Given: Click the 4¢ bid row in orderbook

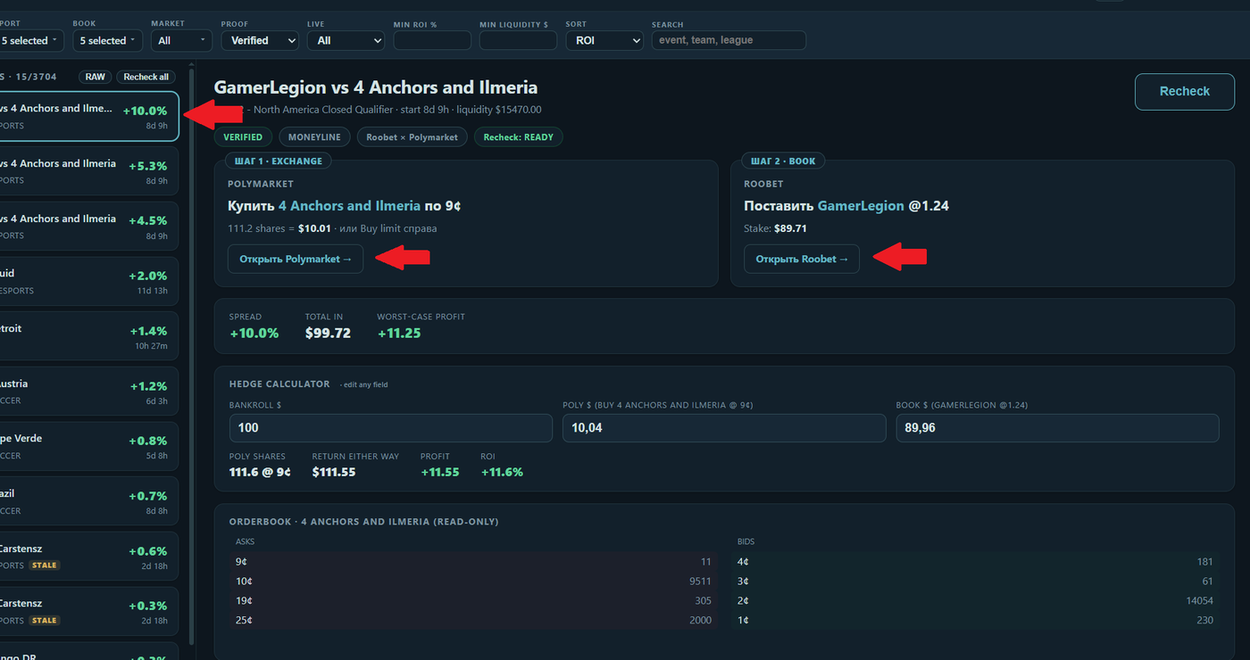Looking at the screenshot, I should tap(975, 562).
